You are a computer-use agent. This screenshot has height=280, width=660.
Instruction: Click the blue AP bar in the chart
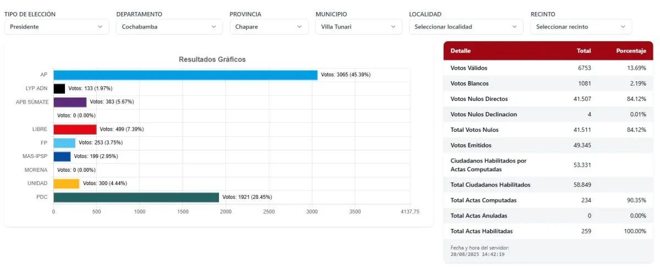coord(185,75)
